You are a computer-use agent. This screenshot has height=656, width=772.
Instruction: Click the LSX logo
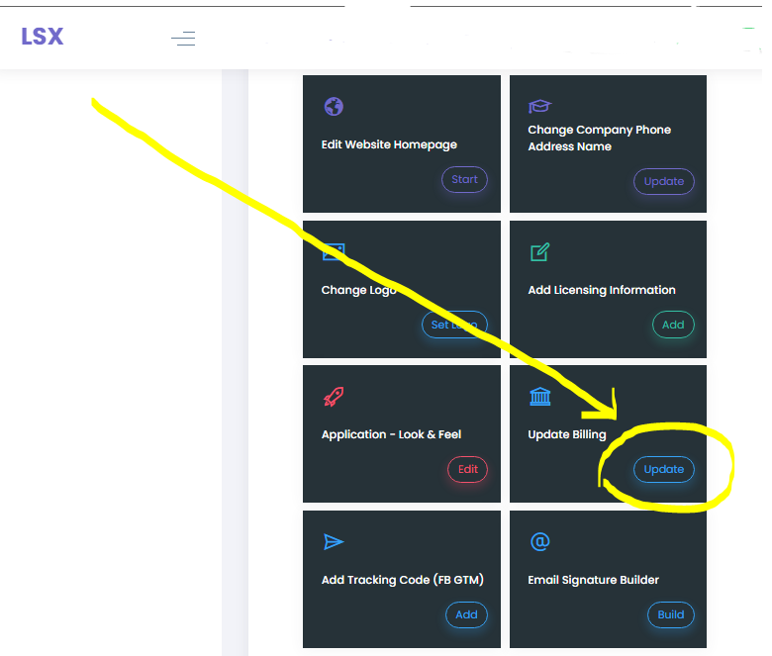pyautogui.click(x=42, y=37)
